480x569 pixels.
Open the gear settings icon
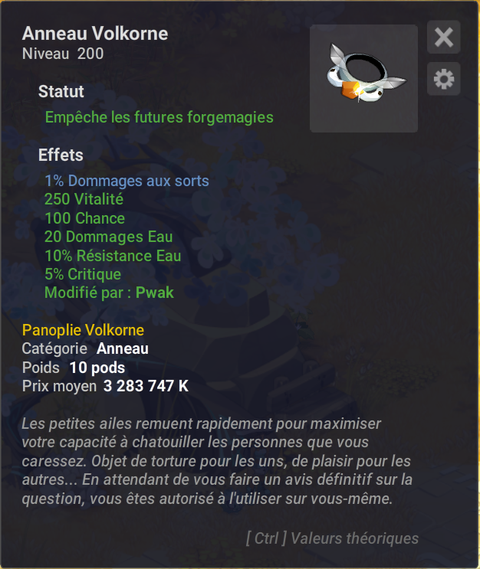[x=444, y=79]
